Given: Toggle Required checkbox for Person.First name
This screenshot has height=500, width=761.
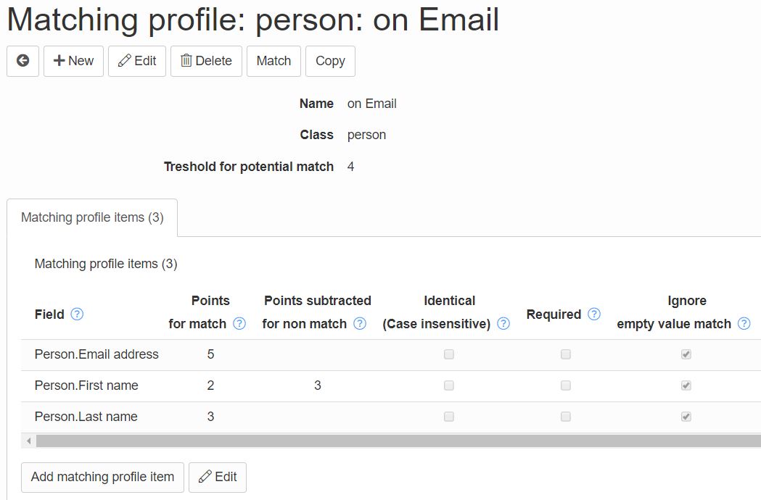Looking at the screenshot, I should click(x=566, y=386).
